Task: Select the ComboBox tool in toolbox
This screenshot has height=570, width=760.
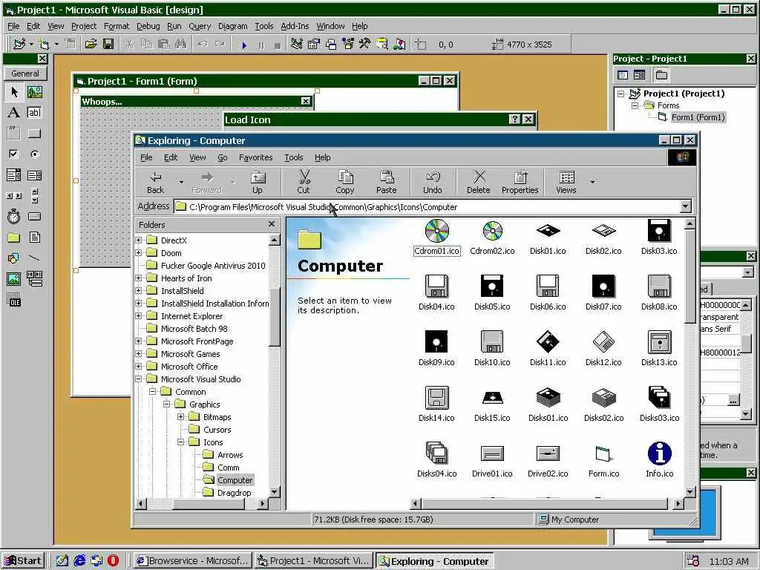Action: 13,175
